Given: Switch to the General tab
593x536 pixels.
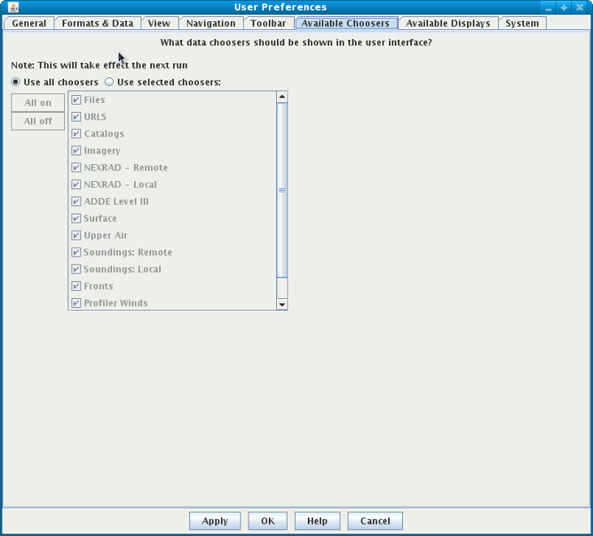Looking at the screenshot, I should [x=29, y=24].
